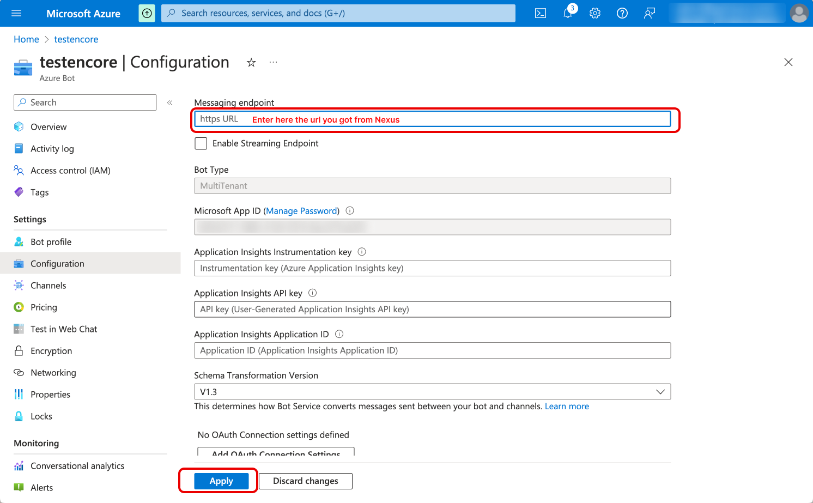Open Cloud Shell from the top bar
This screenshot has height=503, width=813.
coord(541,13)
